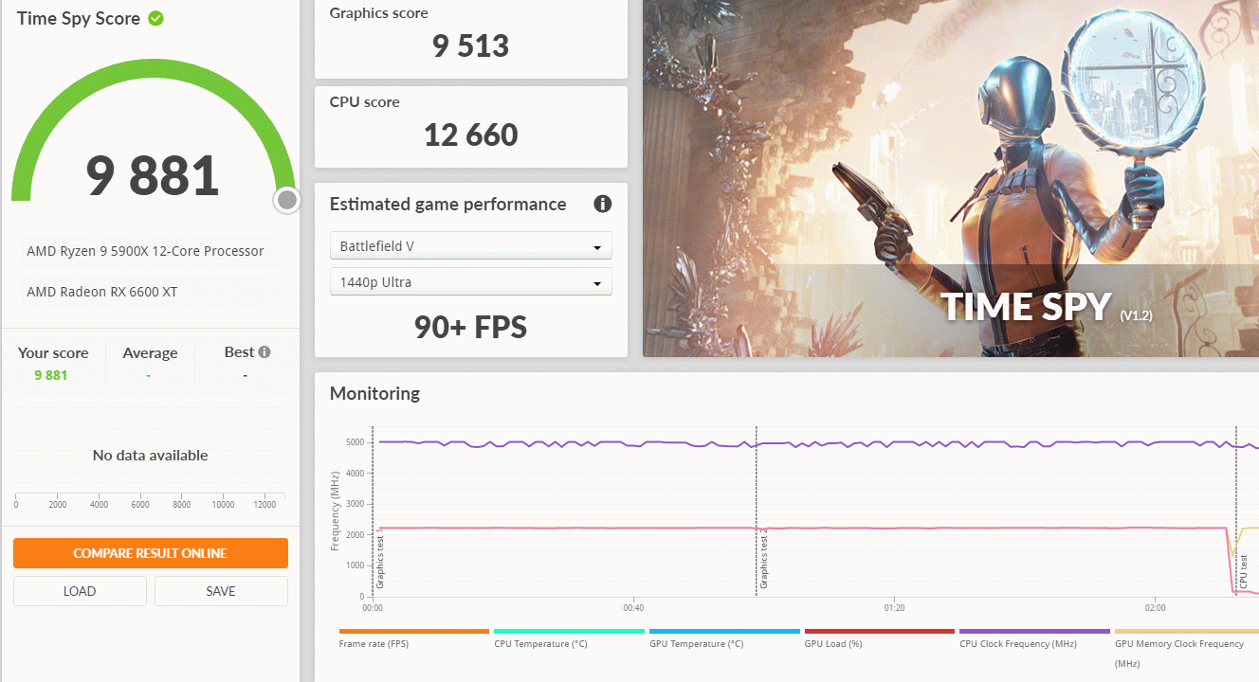
Task: Toggle CPU Clock Frequency legend series
Action: pyautogui.click(x=1034, y=638)
